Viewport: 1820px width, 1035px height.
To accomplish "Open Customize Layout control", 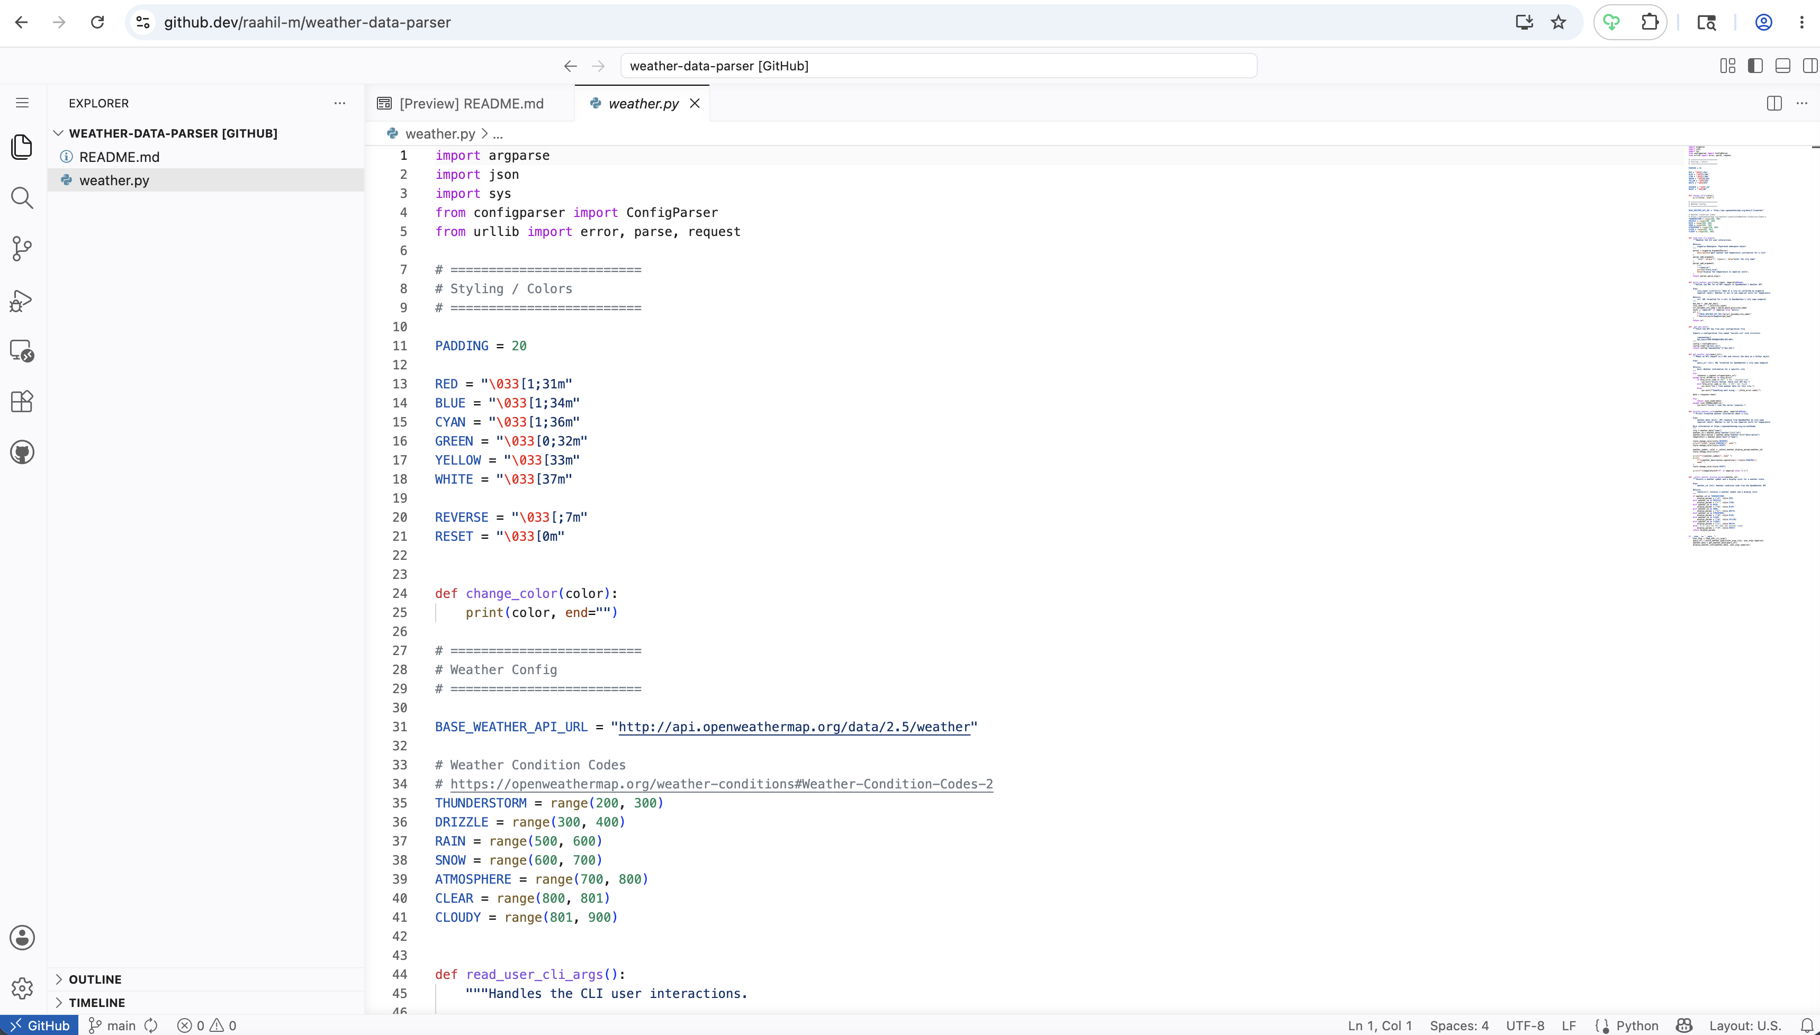I will tap(1727, 66).
